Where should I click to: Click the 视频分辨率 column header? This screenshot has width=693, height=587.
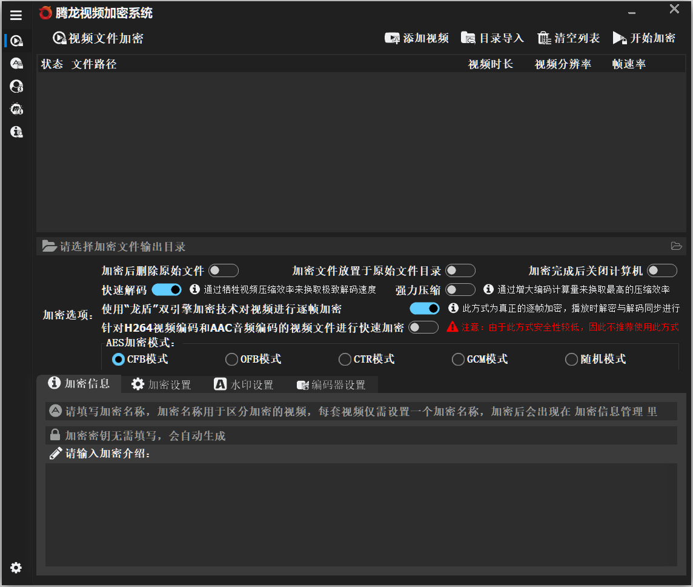pyautogui.click(x=563, y=64)
